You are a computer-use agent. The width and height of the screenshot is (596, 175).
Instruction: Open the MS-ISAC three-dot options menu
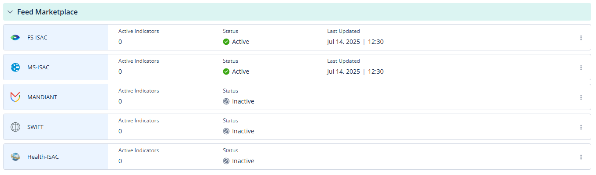(x=581, y=68)
